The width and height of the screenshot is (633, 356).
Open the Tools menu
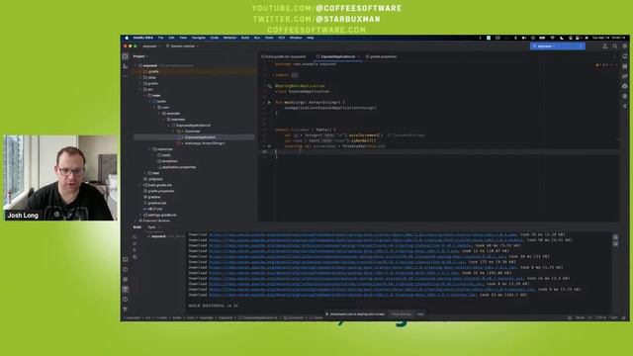[269, 38]
